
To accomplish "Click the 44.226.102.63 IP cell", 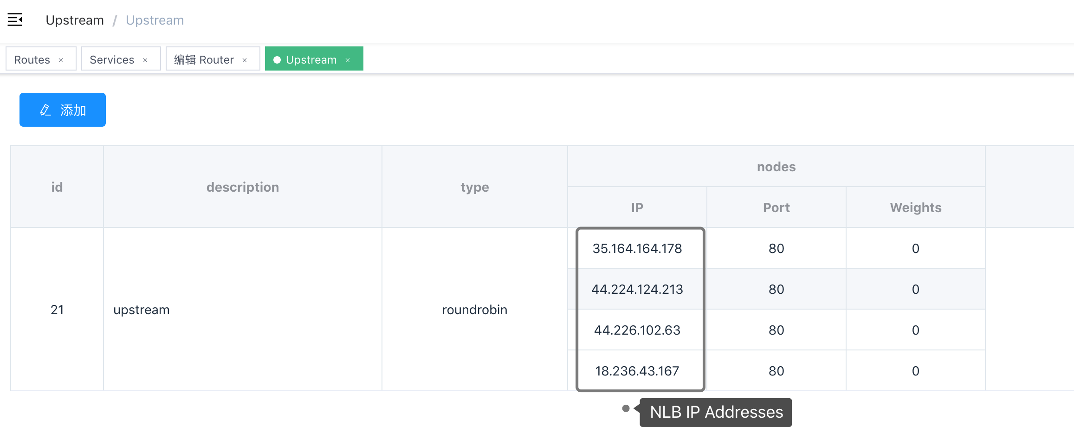I will pyautogui.click(x=637, y=330).
